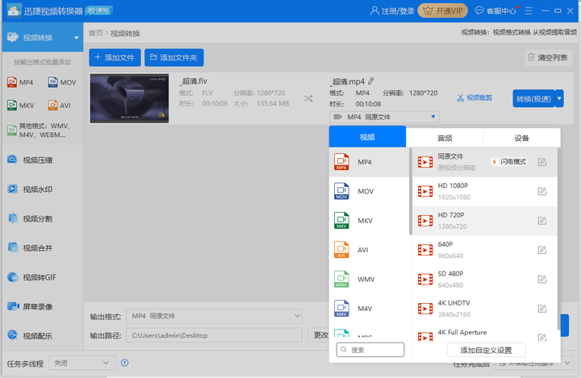Open the 屏幕录像 screen recorder
The image size is (581, 378).
(31, 306)
